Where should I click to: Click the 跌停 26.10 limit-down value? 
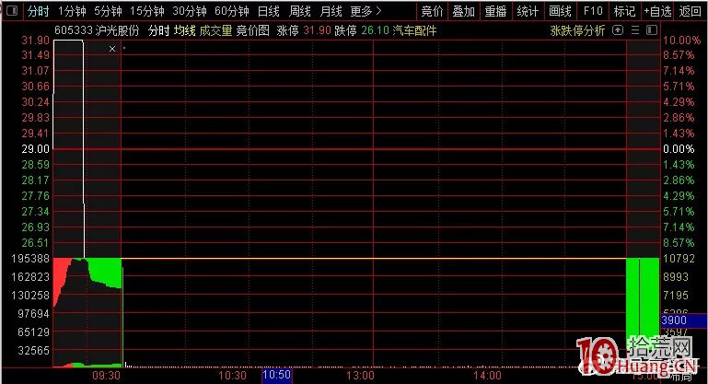(362, 30)
